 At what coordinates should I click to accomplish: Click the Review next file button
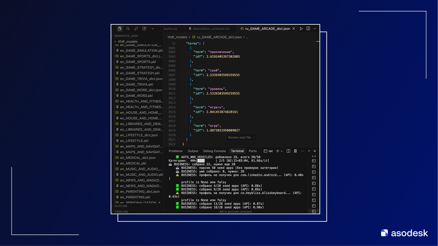tap(241, 137)
